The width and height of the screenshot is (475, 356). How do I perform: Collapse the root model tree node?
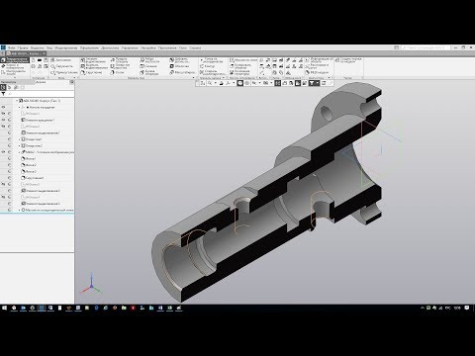click(17, 101)
